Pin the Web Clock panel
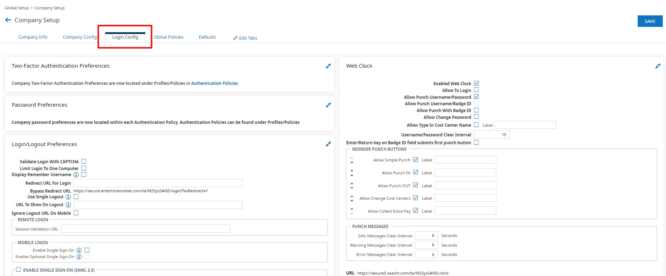 pos(658,66)
